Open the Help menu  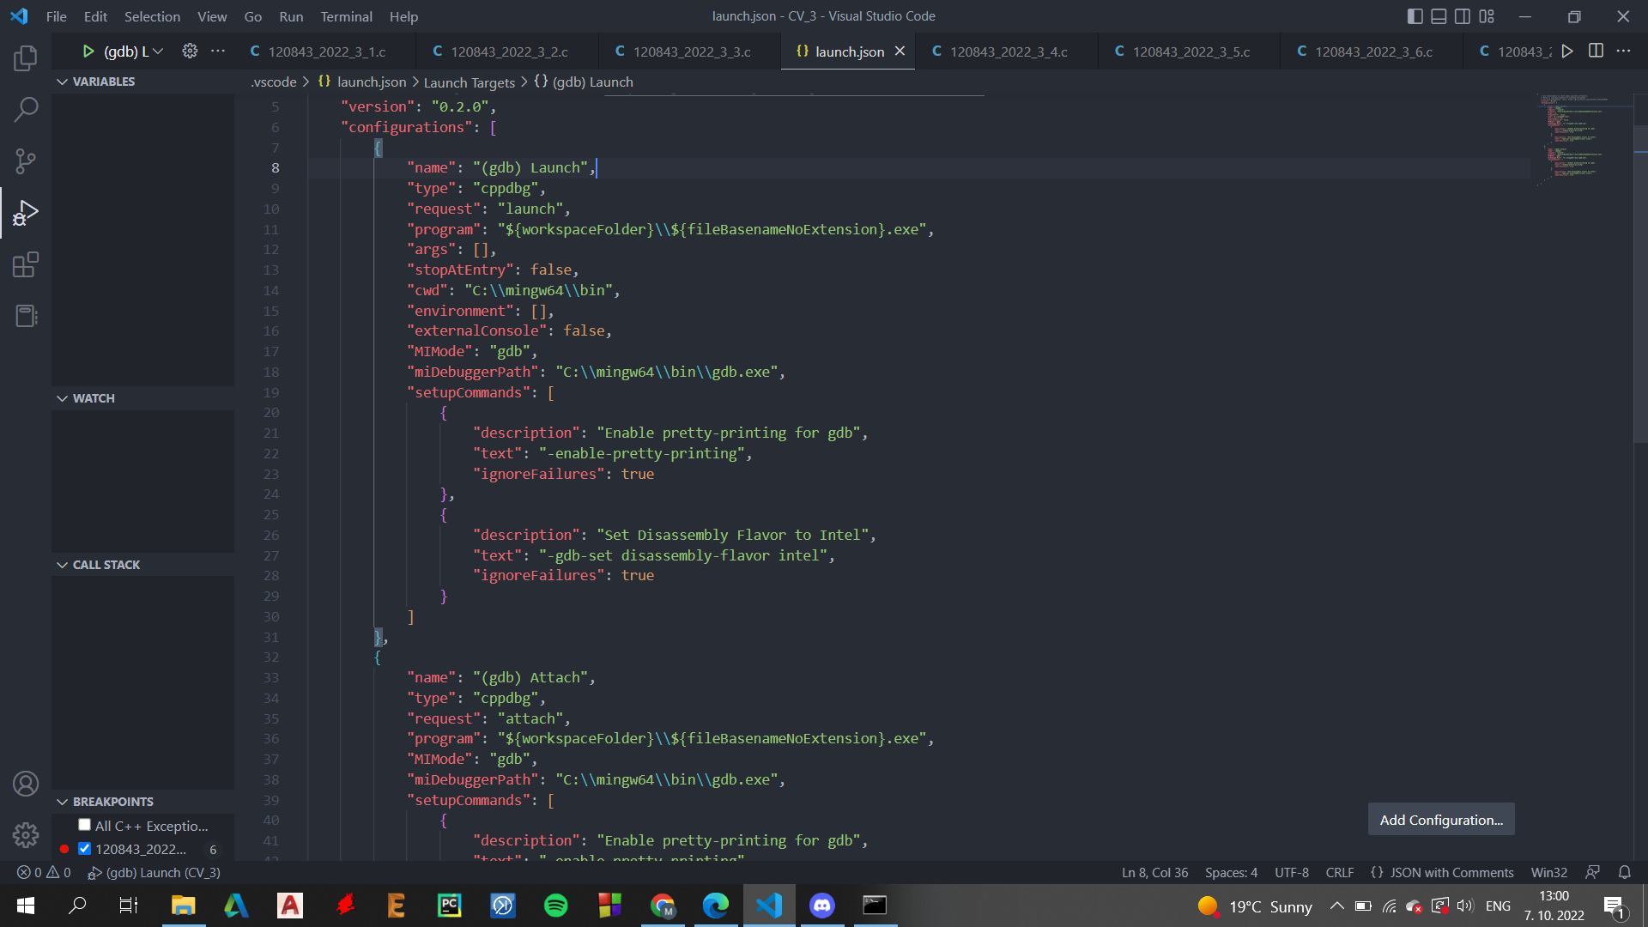tap(403, 16)
